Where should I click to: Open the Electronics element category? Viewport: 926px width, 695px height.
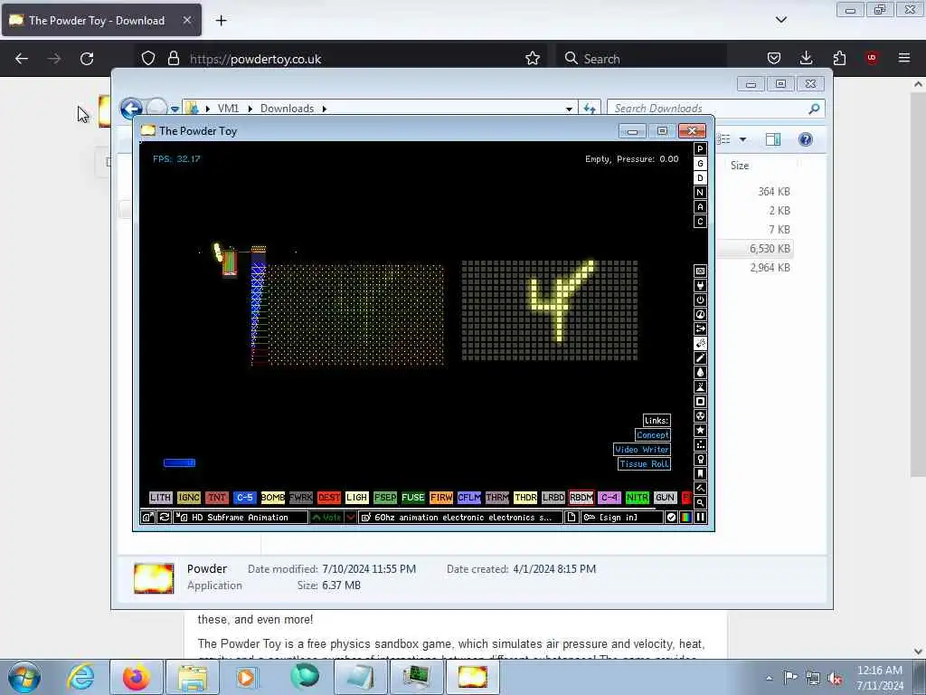pos(700,285)
